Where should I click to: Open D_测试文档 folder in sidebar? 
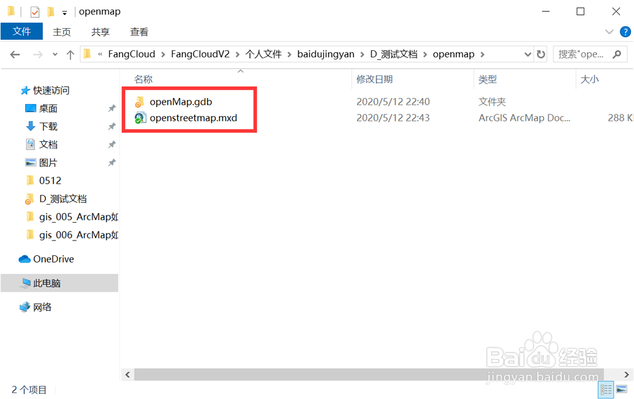63,199
